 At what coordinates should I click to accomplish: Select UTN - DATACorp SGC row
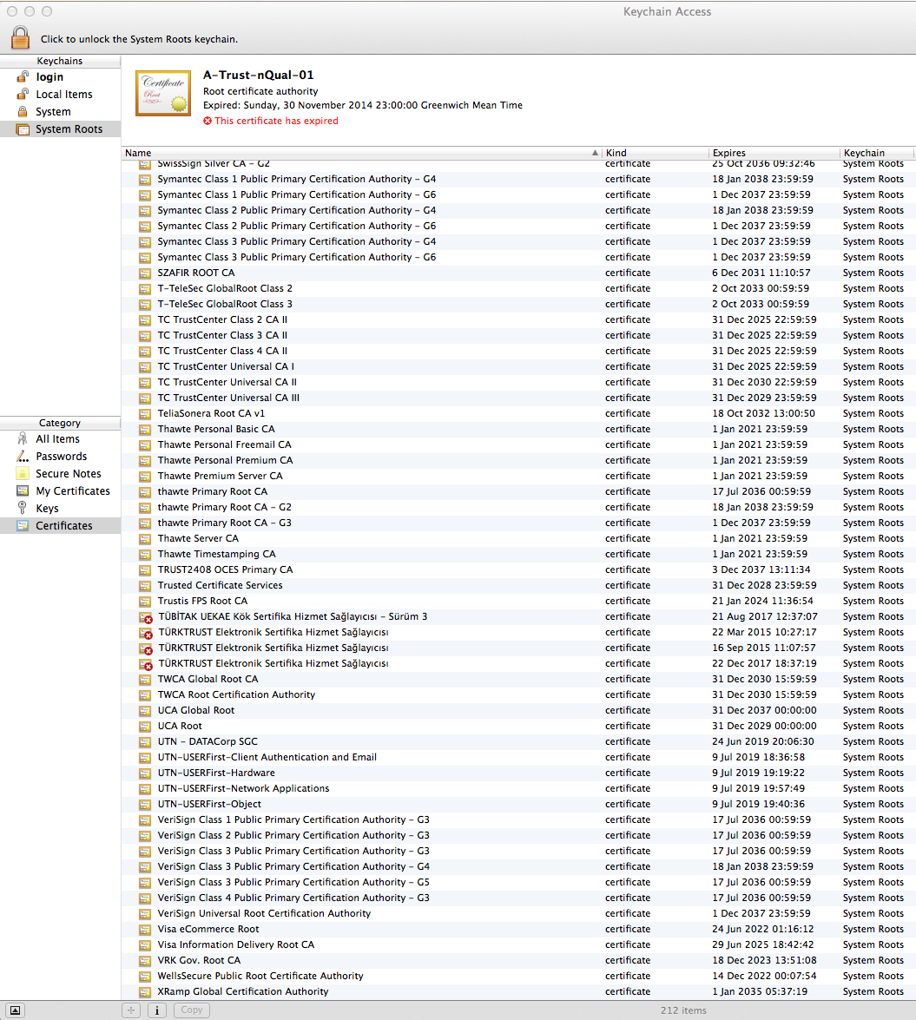517,741
